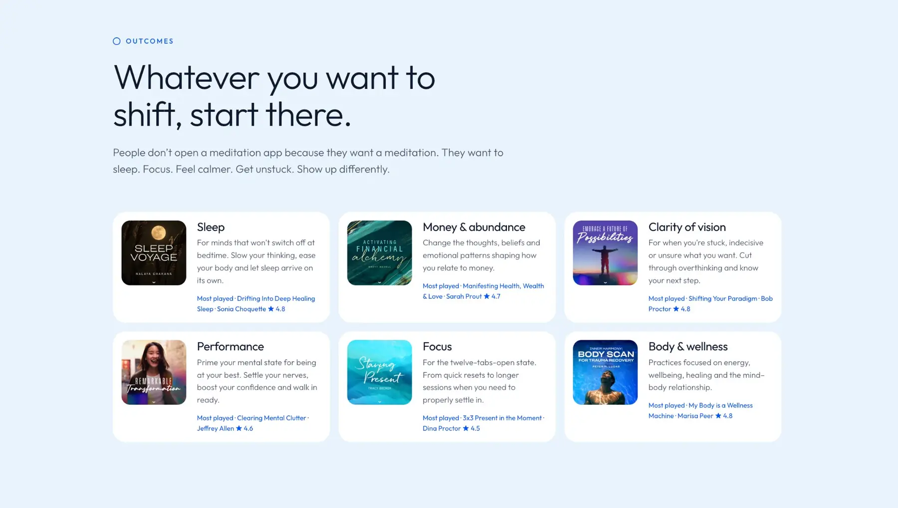Open the Remarkable Transformation cover image
The height and width of the screenshot is (508, 898).
point(154,372)
